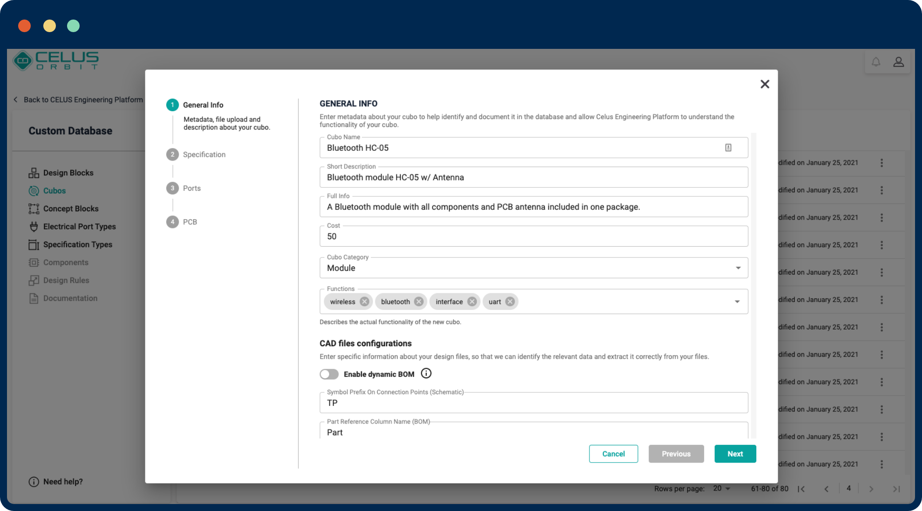
Task: Click the Symbol Prefix input field
Action: [x=534, y=403]
